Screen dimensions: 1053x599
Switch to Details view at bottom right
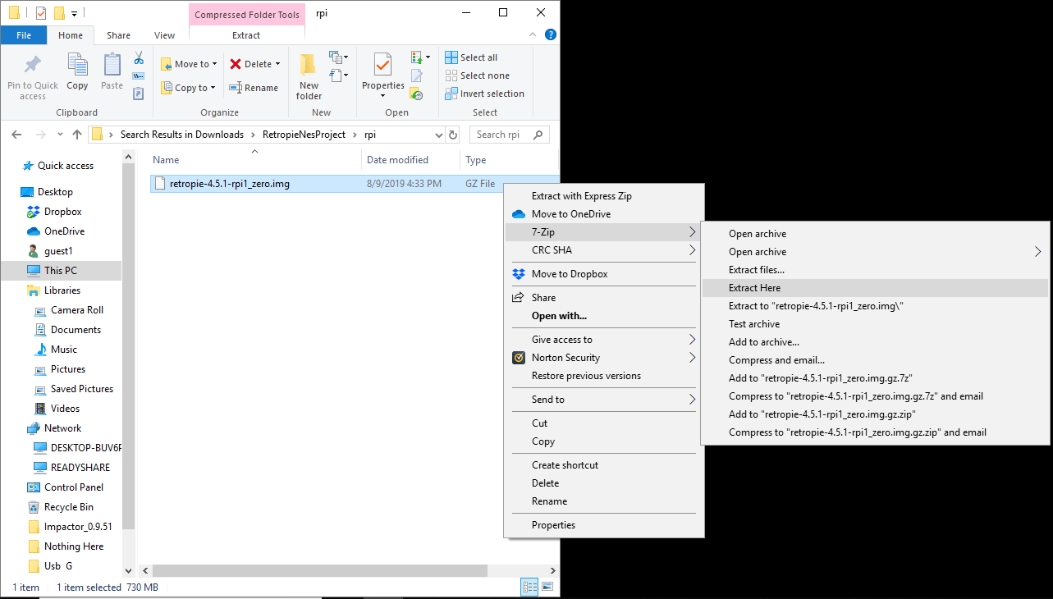point(530,587)
